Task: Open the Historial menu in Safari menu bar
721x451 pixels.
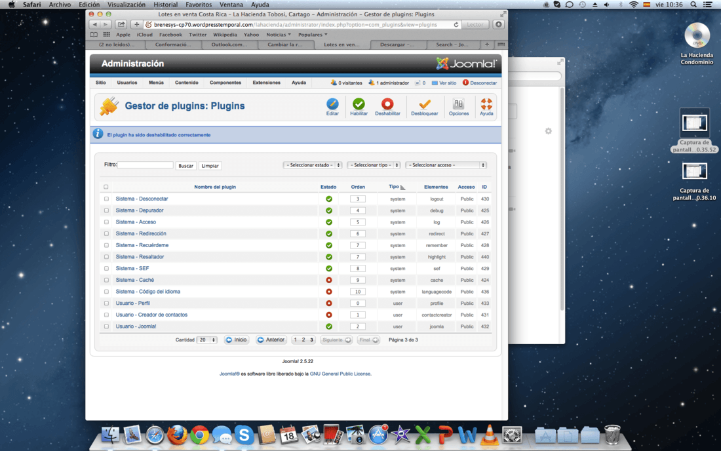Action: point(166,5)
